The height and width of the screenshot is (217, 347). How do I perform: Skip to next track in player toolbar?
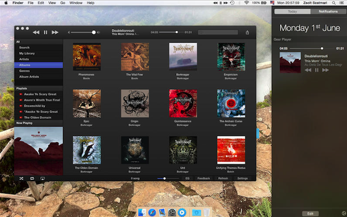coord(55,32)
